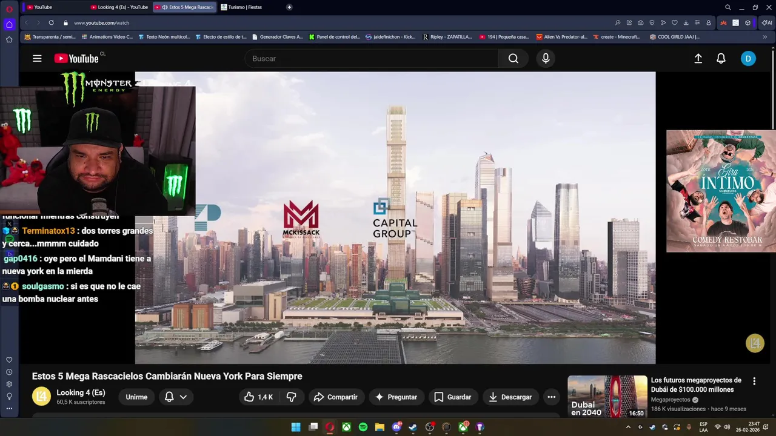This screenshot has height=436, width=776.
Task: Start voice search with the microphone icon
Action: point(546,59)
